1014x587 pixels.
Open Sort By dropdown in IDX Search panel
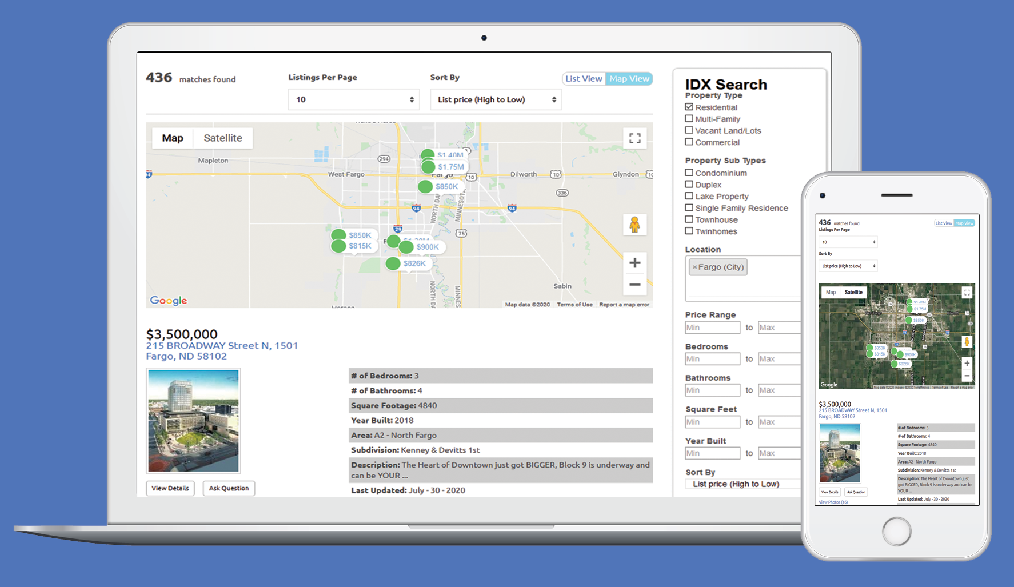point(742,484)
